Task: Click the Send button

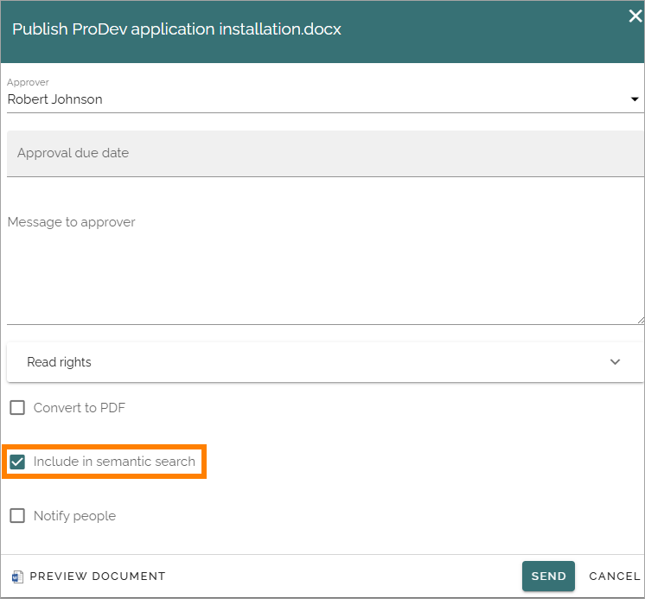Action: coord(548,576)
